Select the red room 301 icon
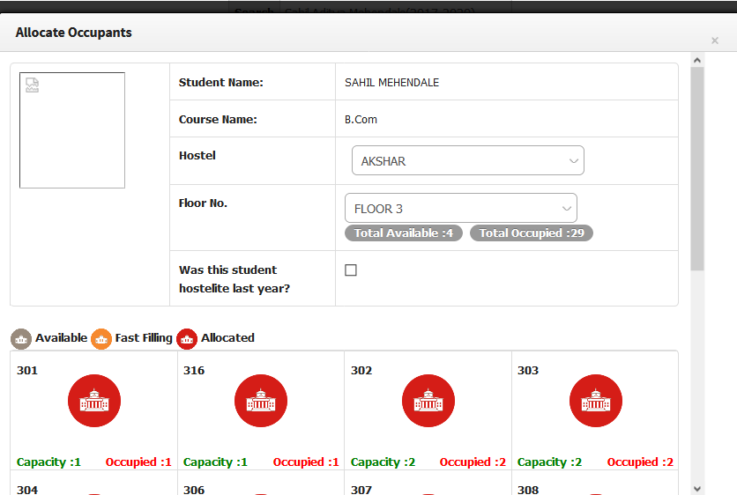 click(x=94, y=401)
